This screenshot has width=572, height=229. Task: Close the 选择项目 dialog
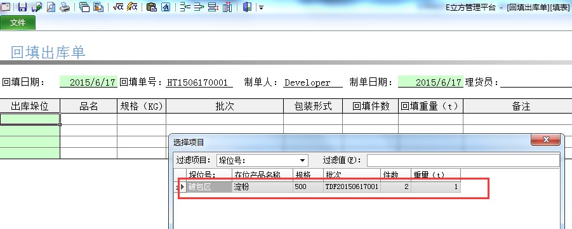(x=545, y=140)
